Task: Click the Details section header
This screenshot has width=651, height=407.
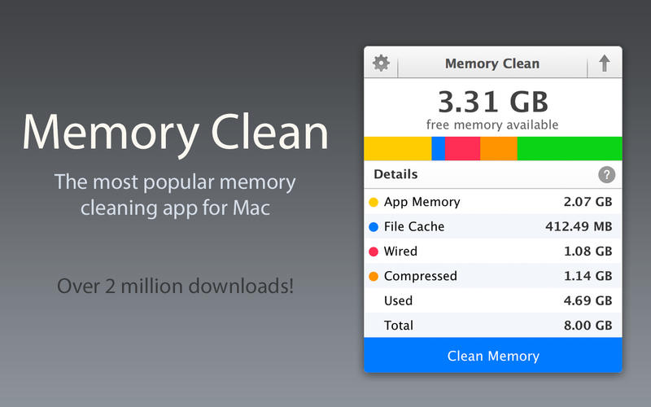Action: 395,174
